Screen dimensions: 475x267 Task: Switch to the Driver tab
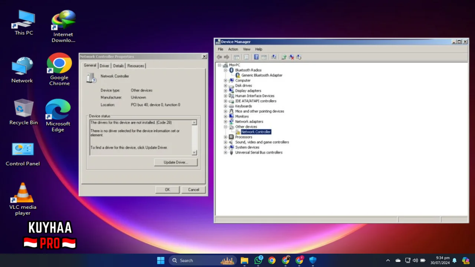[x=104, y=66]
